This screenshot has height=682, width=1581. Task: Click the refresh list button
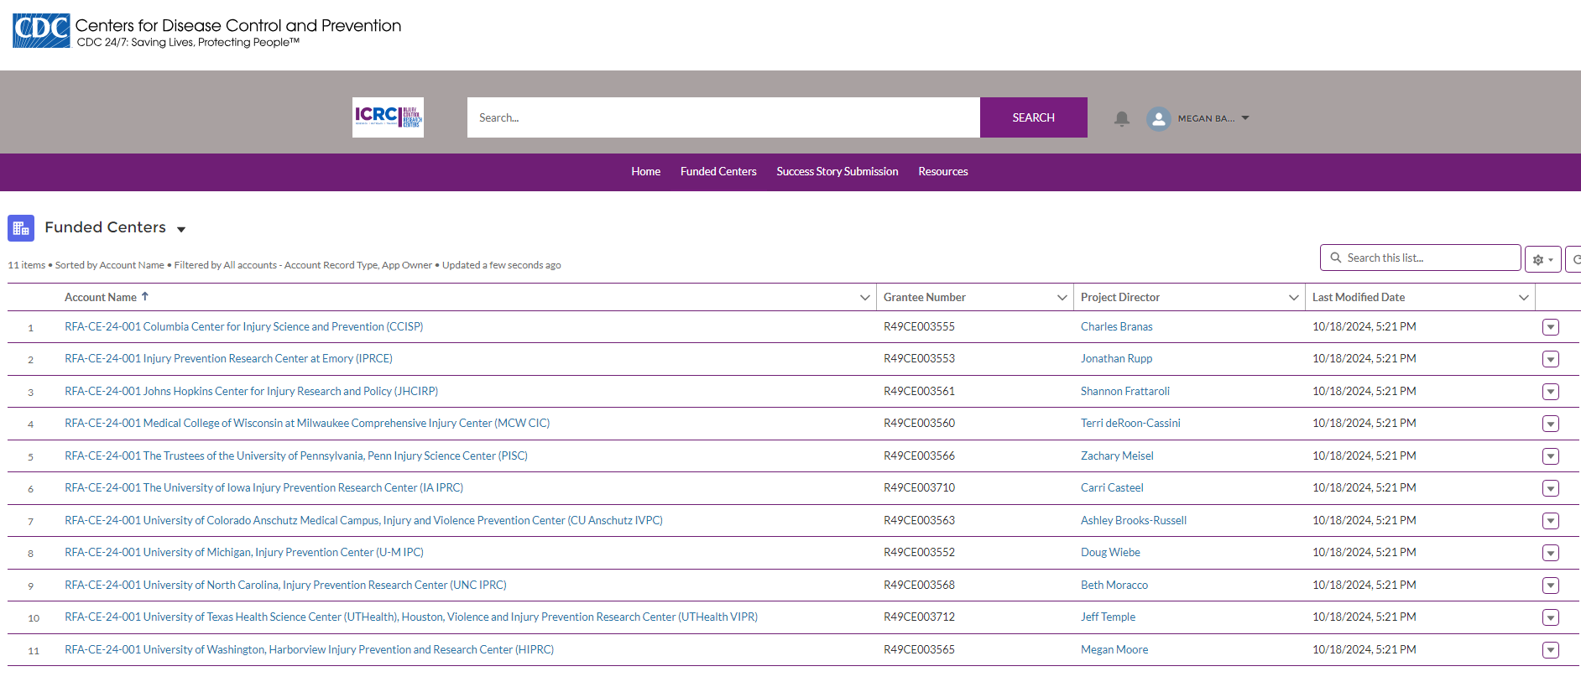pyautogui.click(x=1574, y=259)
